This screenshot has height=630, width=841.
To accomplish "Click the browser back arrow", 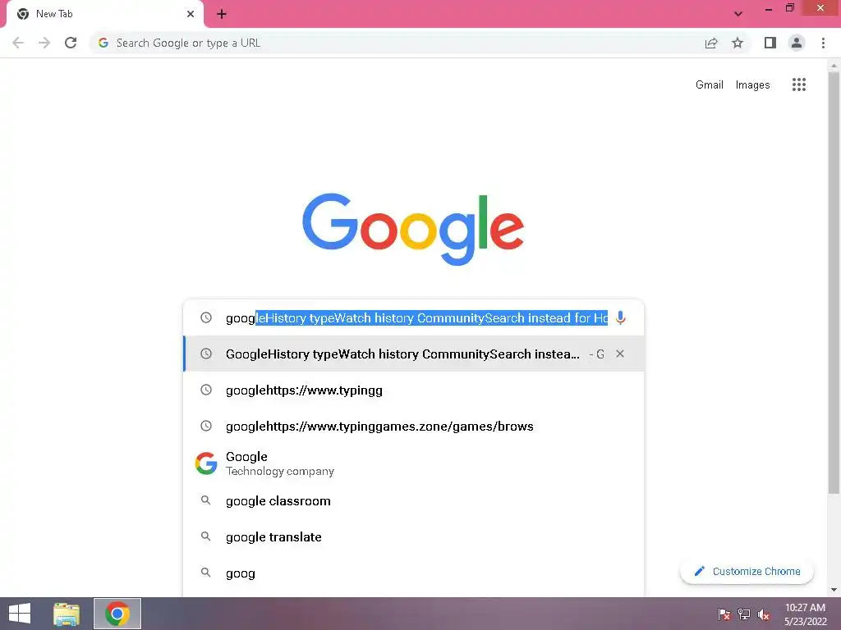I will (x=18, y=43).
